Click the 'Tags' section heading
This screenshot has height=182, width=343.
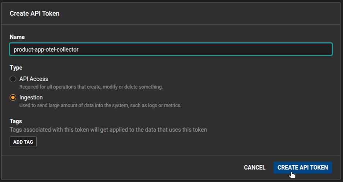16,121
